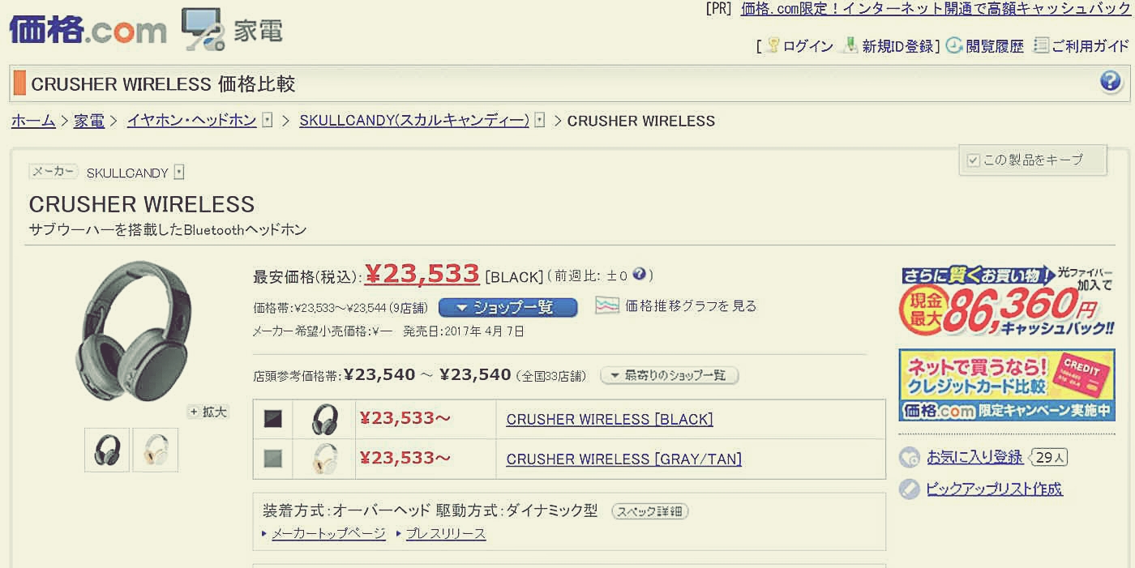This screenshot has height=568, width=1135.
Task: Open 家電 breadcrumb link
Action: (x=89, y=121)
